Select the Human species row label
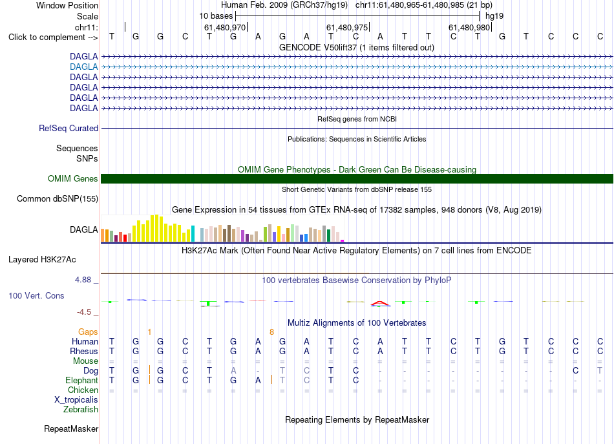The image size is (614, 444). [85, 341]
